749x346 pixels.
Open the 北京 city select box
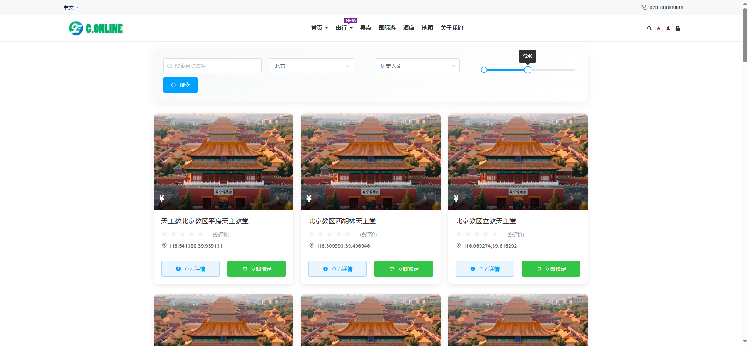pyautogui.click(x=312, y=66)
